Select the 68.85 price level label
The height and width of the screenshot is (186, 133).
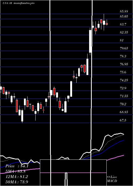(124, 112)
